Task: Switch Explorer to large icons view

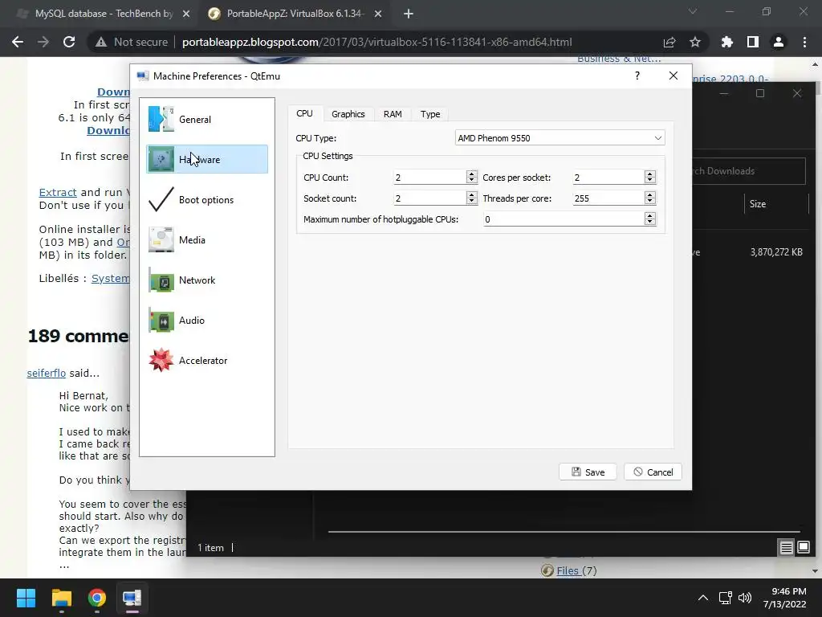Action: [803, 548]
